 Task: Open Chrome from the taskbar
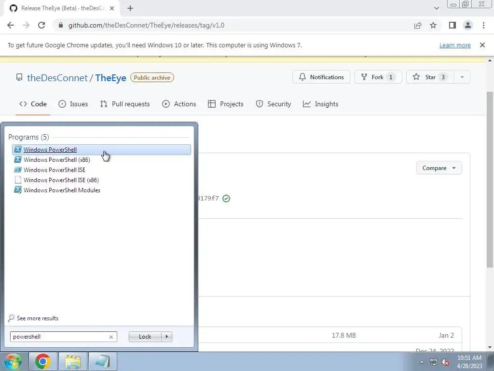43,361
